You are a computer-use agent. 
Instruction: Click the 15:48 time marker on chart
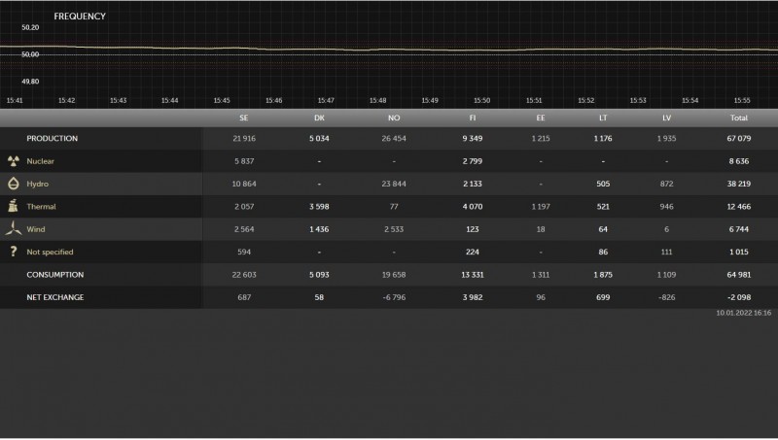[377, 100]
